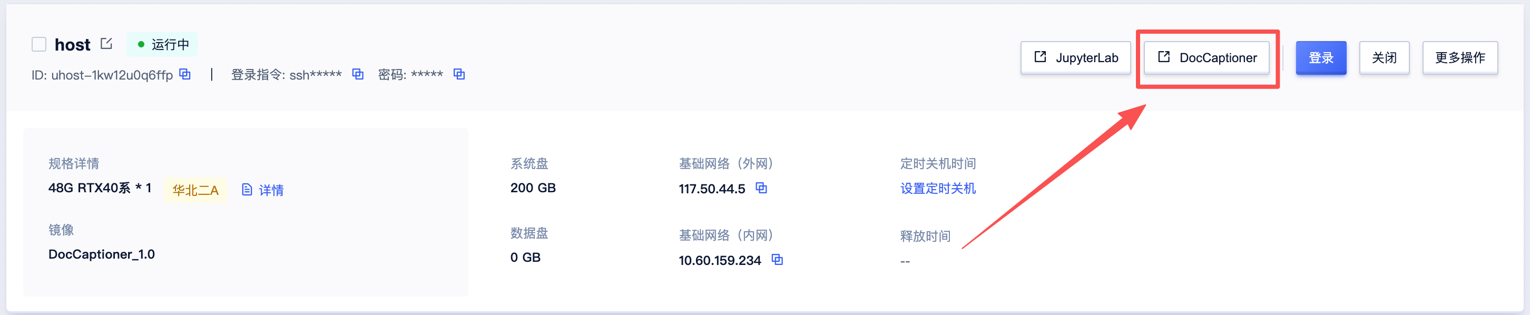1530x315 pixels.
Task: Copy the external IP 117.50.44.5
Action: click(761, 189)
